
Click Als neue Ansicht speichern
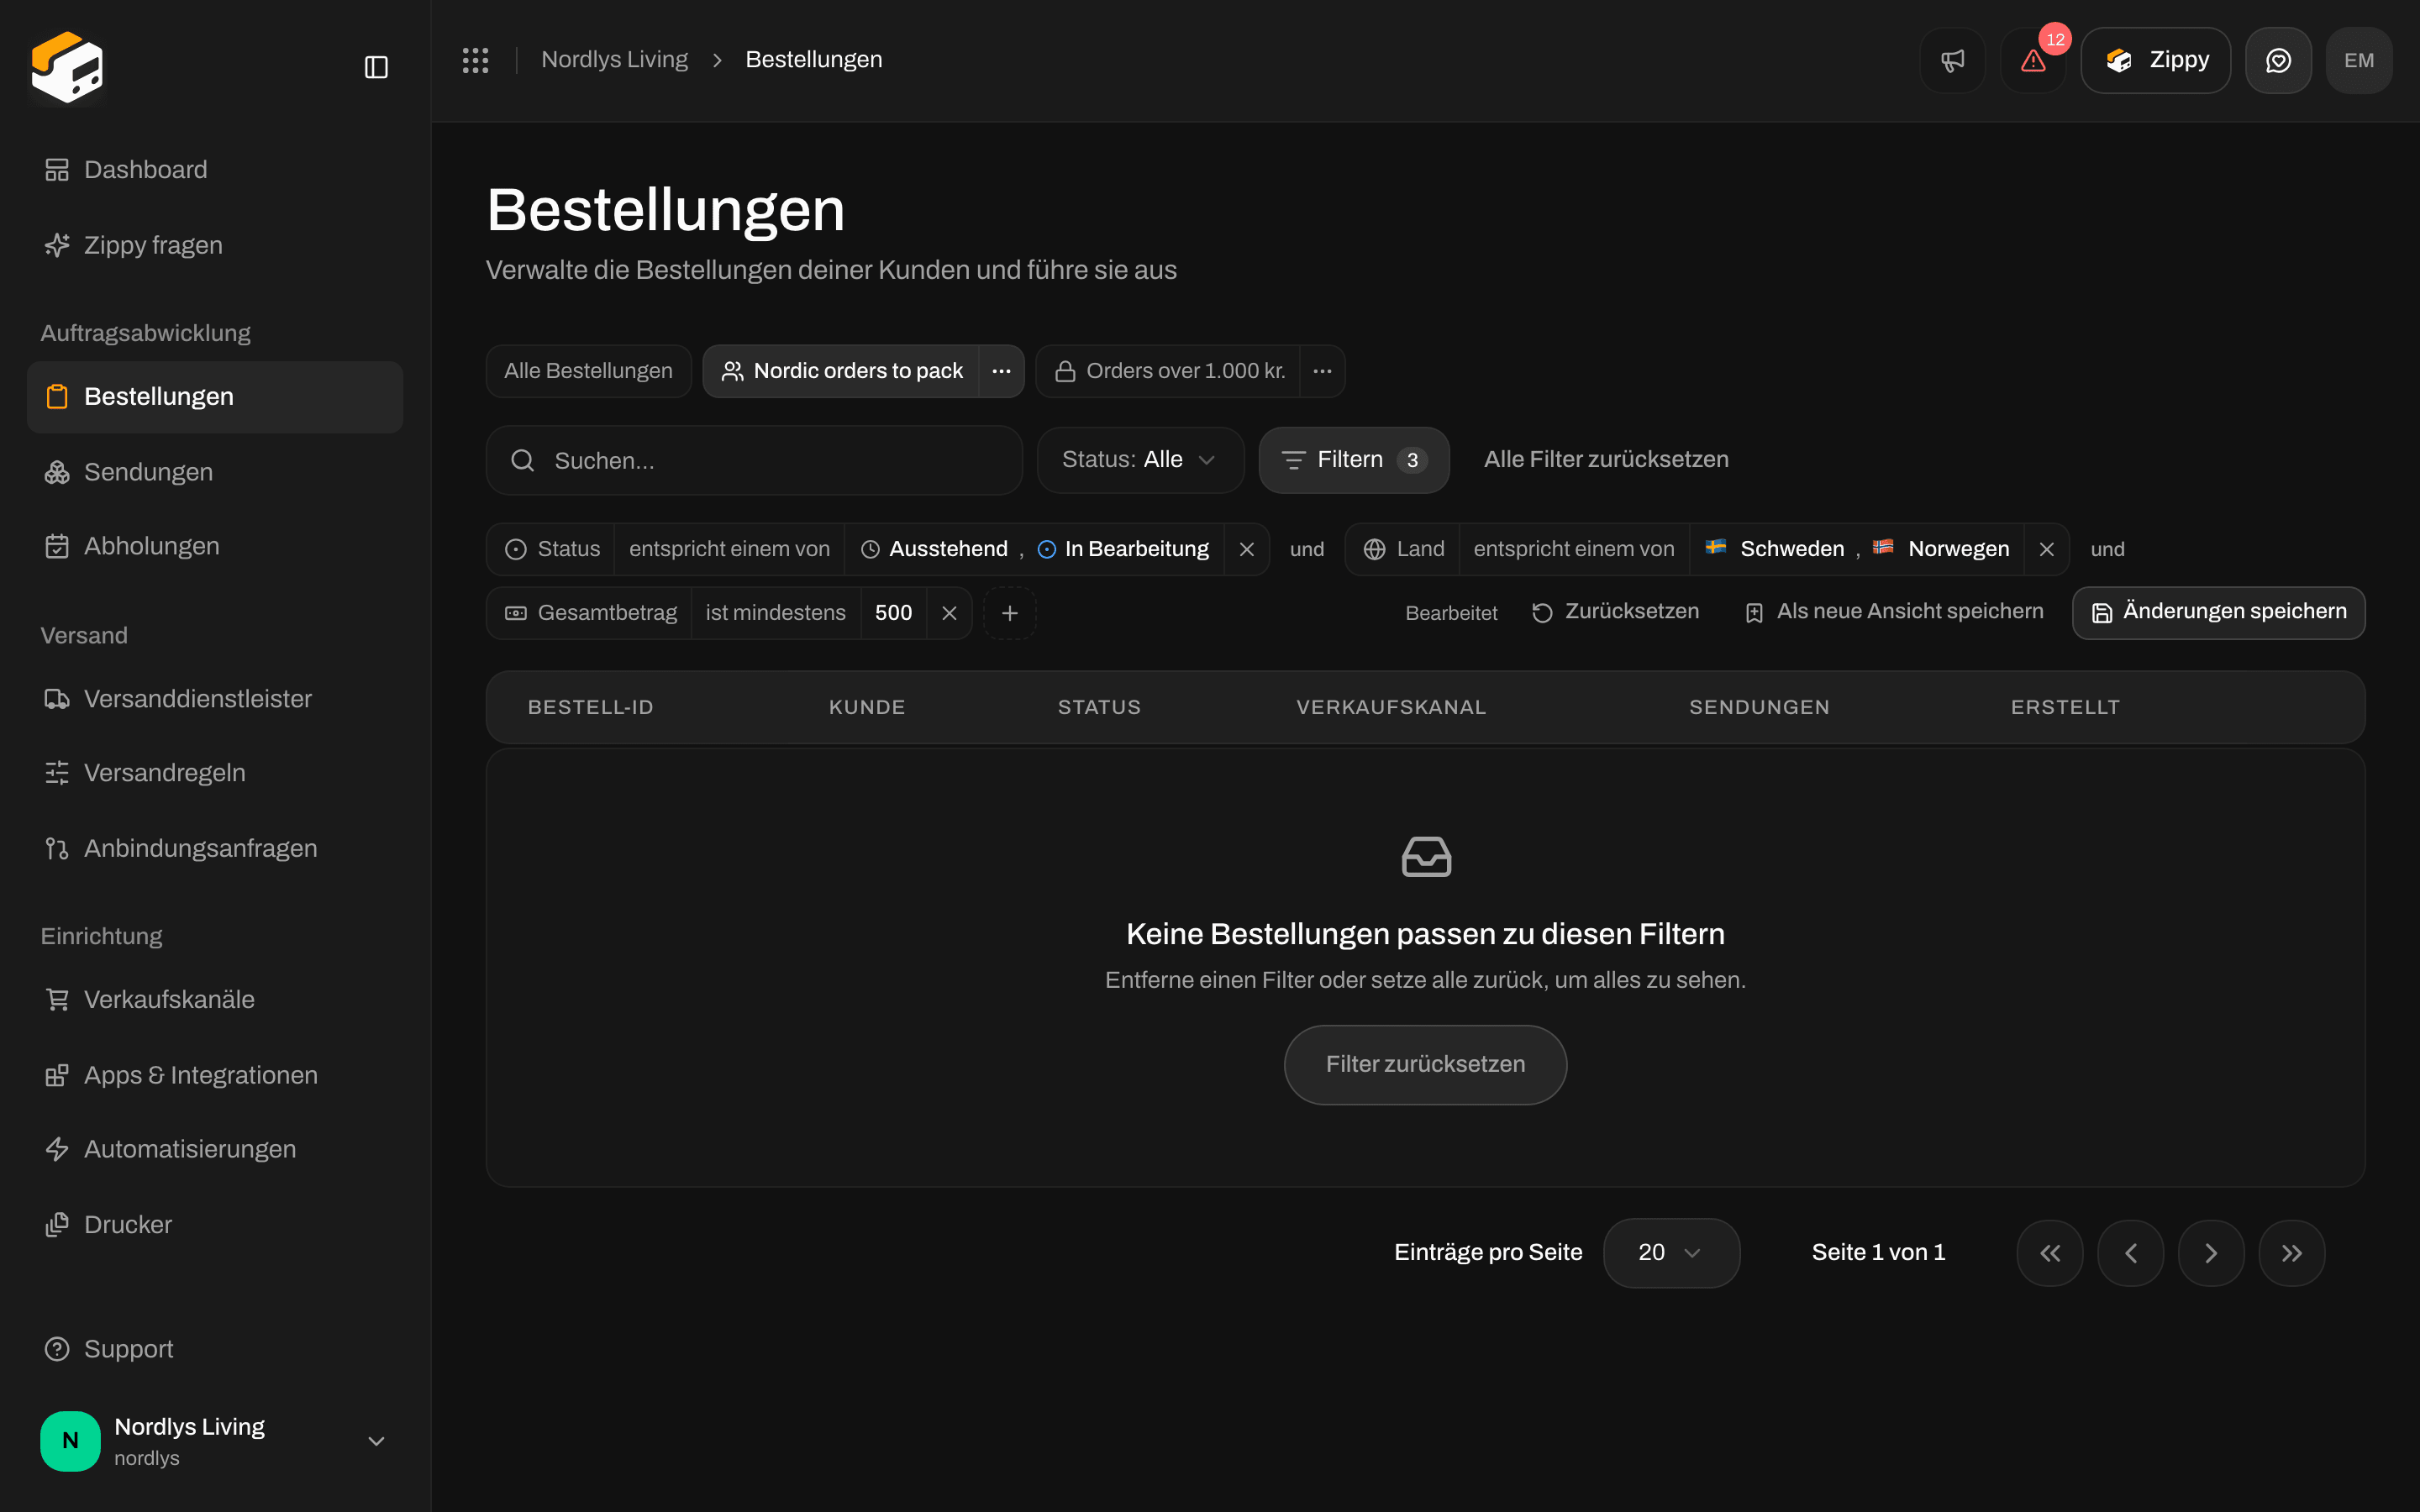pos(1894,612)
